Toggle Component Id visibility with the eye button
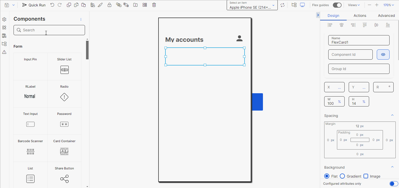This screenshot has height=188, width=399. tap(383, 54)
